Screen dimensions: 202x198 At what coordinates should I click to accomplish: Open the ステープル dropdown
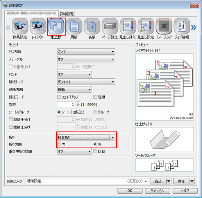click(86, 59)
